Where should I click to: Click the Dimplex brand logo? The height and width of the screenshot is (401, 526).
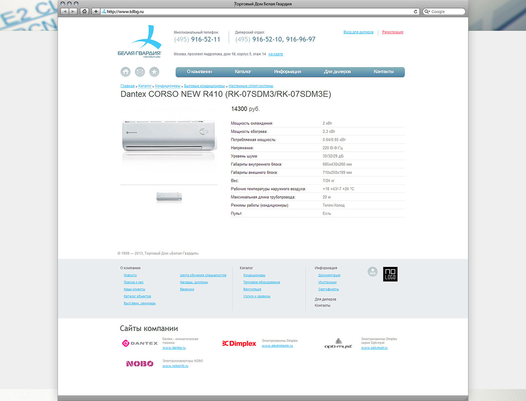tap(239, 344)
